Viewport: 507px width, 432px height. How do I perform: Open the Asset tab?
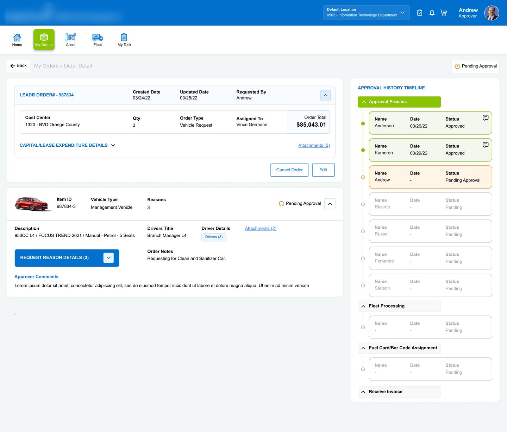(x=71, y=40)
